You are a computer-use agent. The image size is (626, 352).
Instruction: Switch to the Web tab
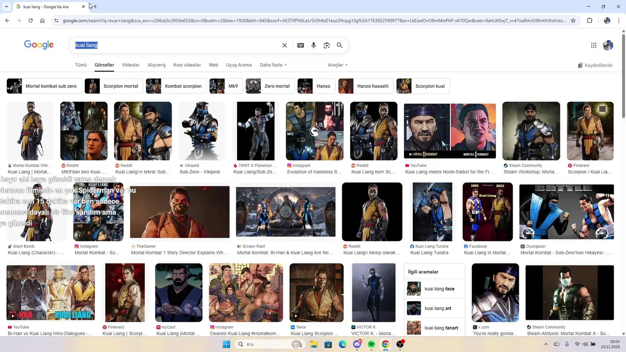[x=213, y=65]
